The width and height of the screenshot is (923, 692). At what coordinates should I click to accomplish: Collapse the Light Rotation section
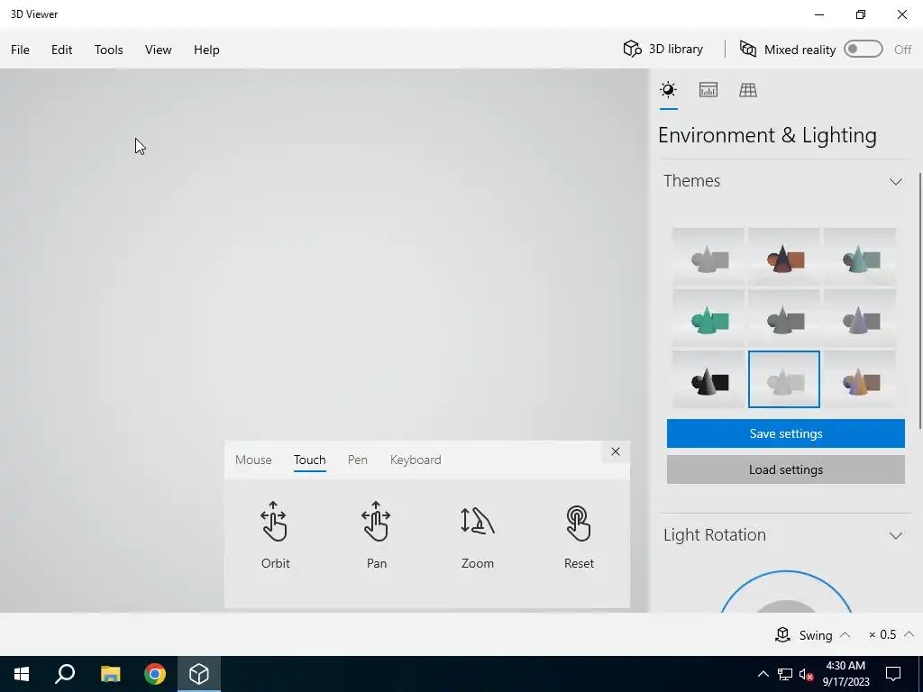(x=895, y=535)
